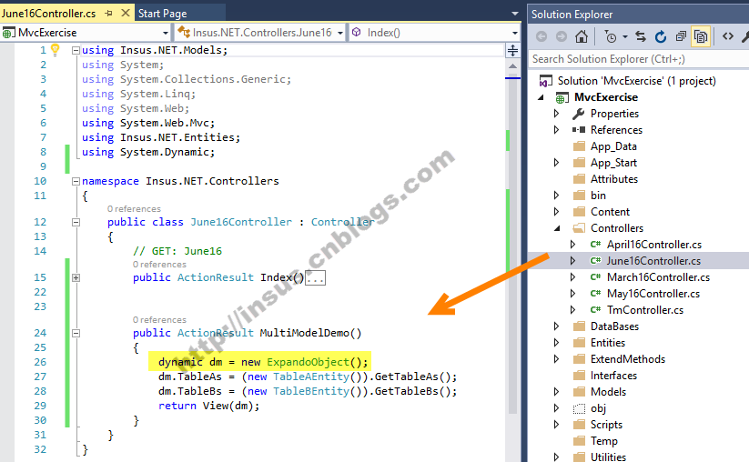This screenshot has height=462, width=749.
Task: Select the Attributes folder
Action: pyautogui.click(x=613, y=179)
